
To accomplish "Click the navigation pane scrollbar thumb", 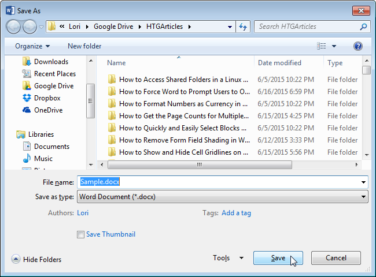I will (90, 101).
